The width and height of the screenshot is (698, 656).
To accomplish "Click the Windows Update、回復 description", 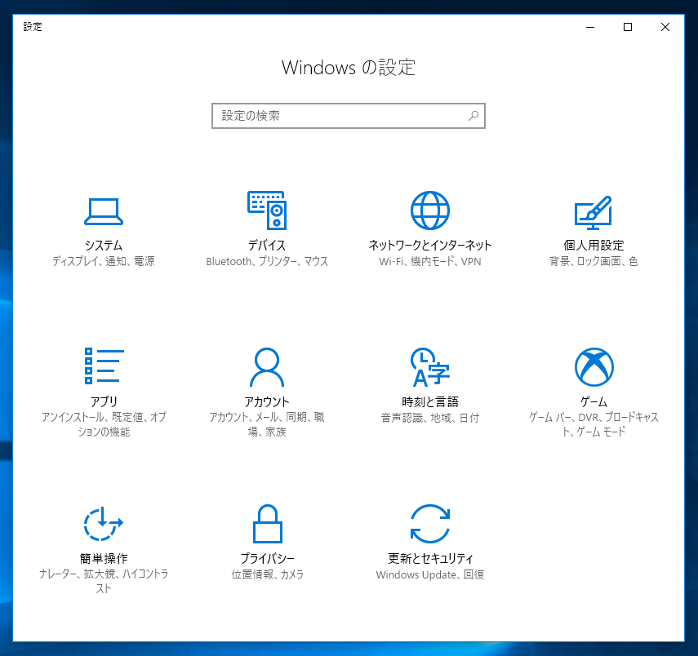I will pos(430,574).
